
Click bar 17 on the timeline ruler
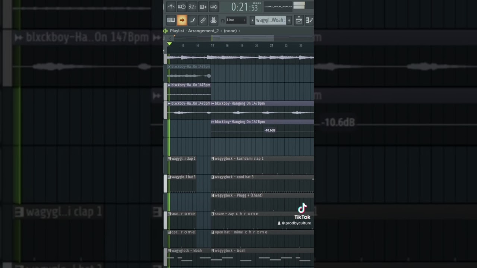tap(212, 45)
